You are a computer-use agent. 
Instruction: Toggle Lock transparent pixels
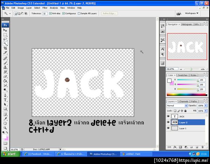(x=175, y=111)
